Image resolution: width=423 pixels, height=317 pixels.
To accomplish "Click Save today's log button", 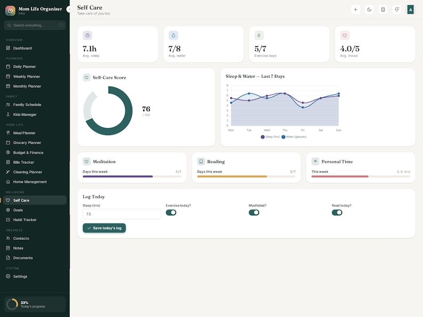I will (x=104, y=228).
